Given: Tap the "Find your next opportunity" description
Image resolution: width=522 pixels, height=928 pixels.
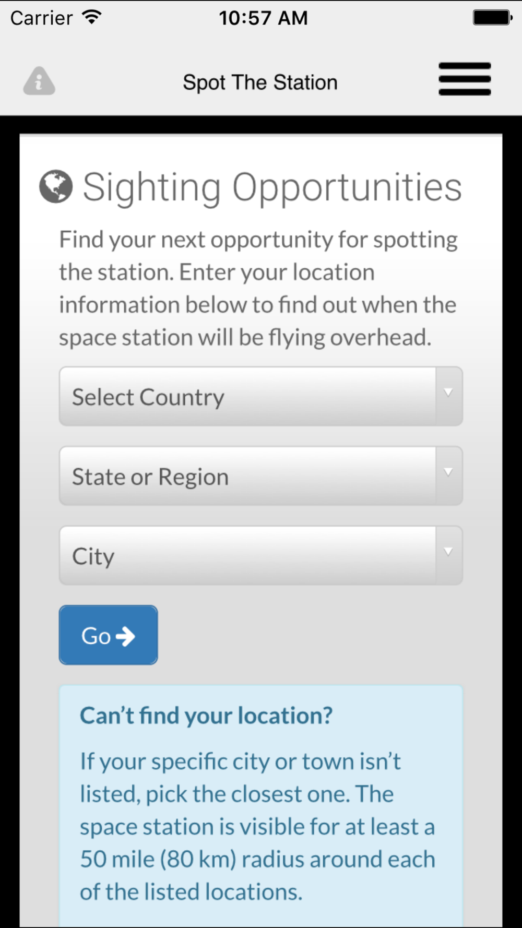Looking at the screenshot, I should coord(258,288).
